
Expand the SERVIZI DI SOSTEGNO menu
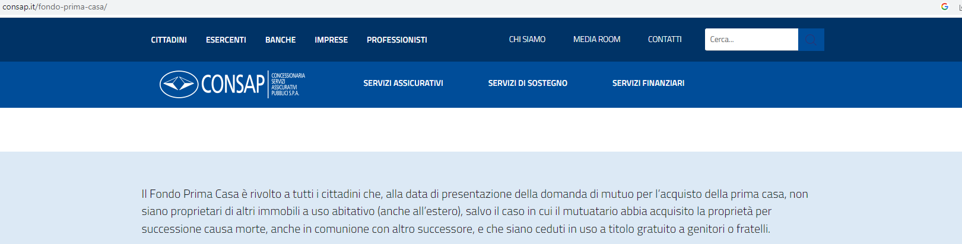point(528,83)
